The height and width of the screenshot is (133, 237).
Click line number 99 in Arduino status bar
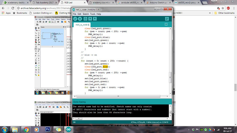pyautogui.click(x=74, y=122)
